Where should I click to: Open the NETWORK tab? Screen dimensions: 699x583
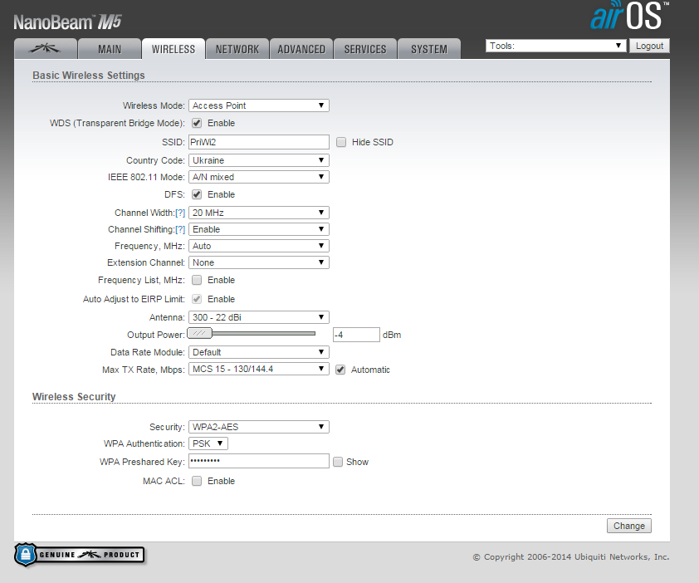click(237, 49)
